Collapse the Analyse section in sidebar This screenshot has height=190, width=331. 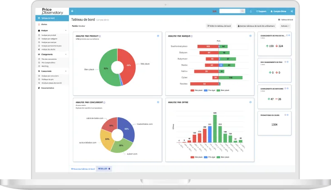(52, 30)
